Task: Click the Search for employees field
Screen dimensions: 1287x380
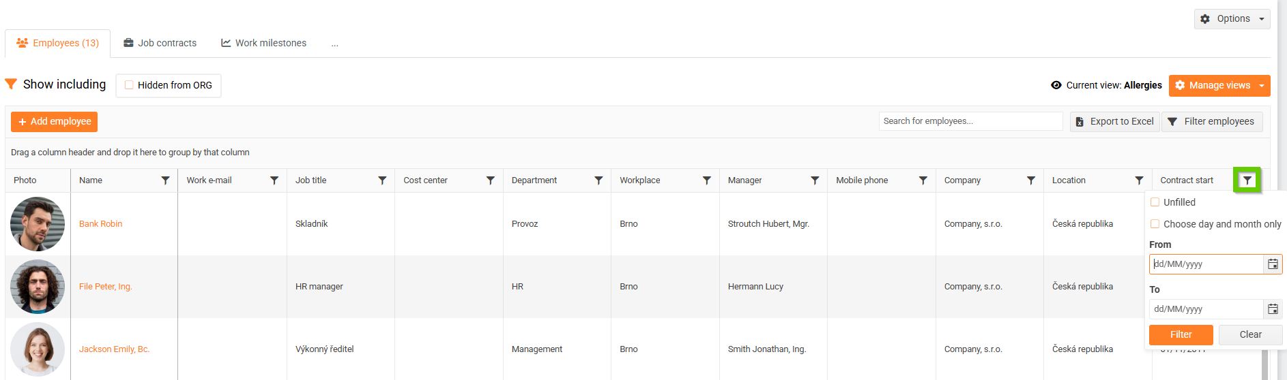Action: coord(970,121)
